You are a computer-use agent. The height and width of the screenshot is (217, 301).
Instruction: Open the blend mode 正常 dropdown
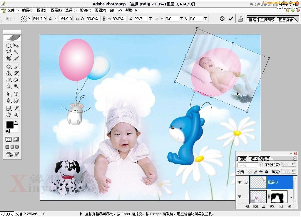[250, 165]
